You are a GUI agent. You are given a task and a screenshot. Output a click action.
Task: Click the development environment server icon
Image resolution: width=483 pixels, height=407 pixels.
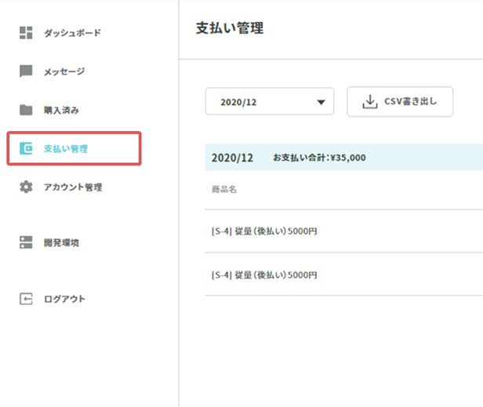[26, 242]
